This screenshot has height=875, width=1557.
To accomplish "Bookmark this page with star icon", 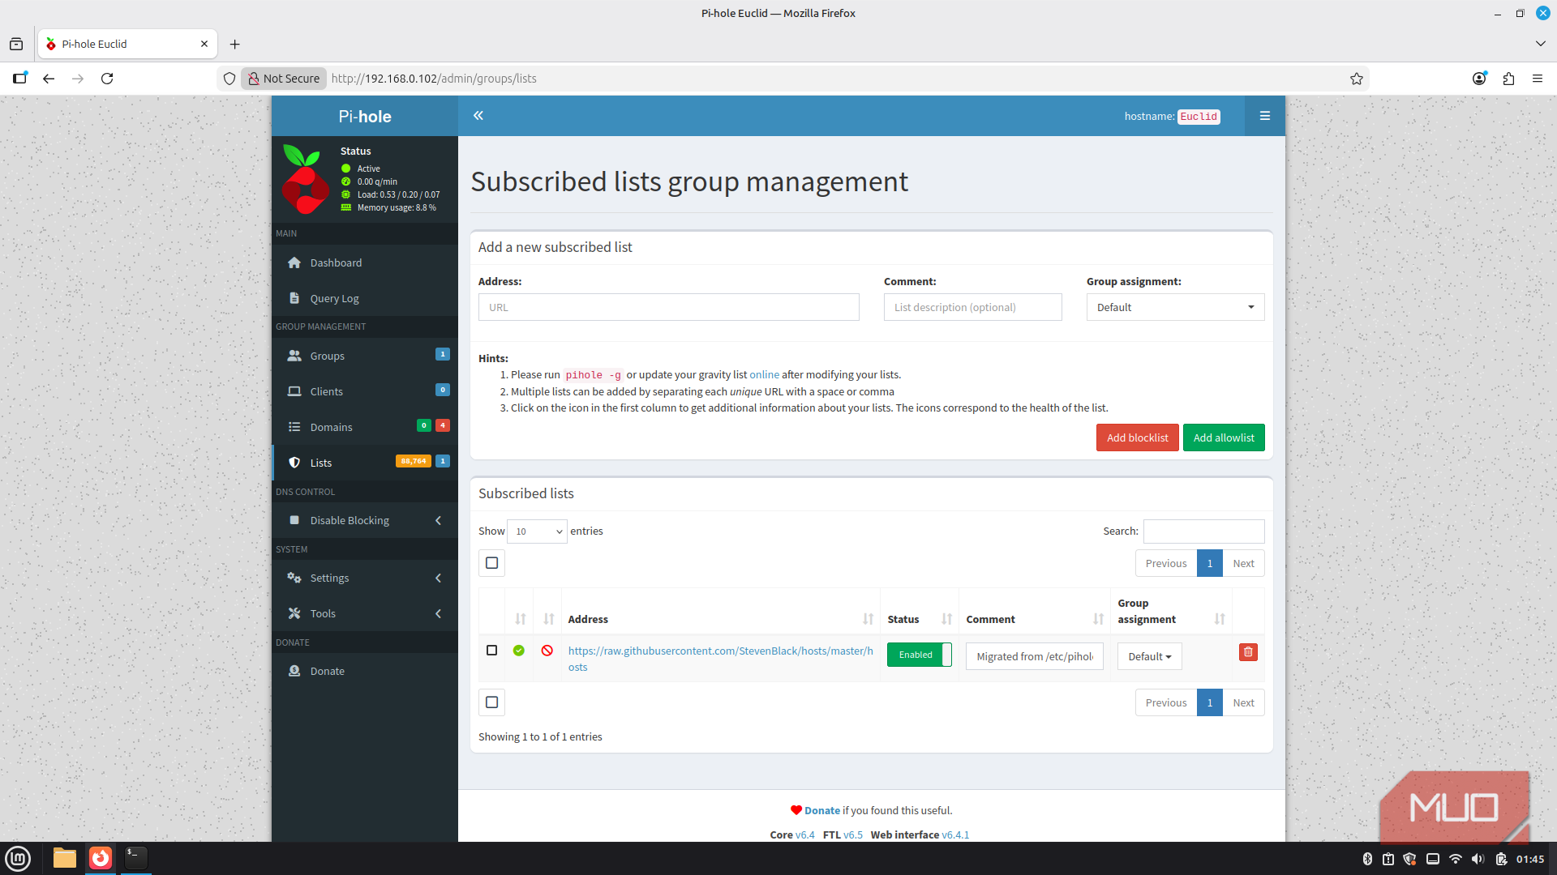I will [x=1357, y=79].
